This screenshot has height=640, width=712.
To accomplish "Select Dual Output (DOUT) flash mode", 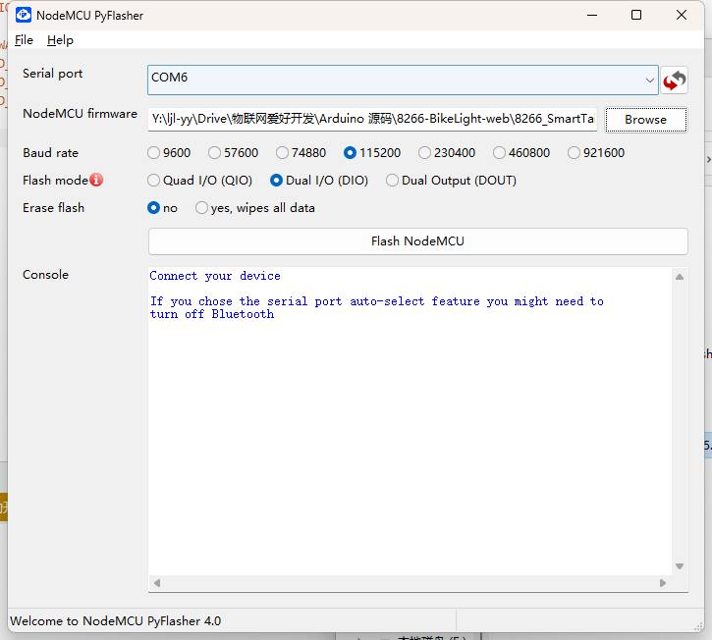I will 393,181.
